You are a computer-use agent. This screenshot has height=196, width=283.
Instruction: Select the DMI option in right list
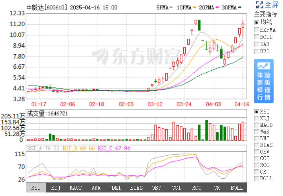click(257, 138)
